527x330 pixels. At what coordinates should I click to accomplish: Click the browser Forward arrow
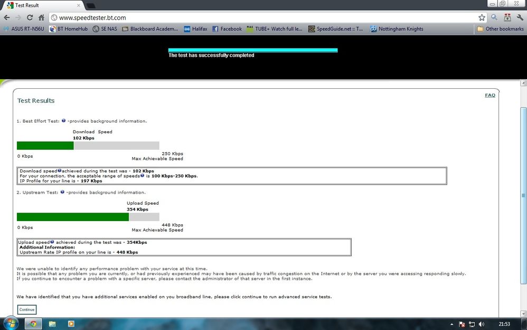coord(18,17)
